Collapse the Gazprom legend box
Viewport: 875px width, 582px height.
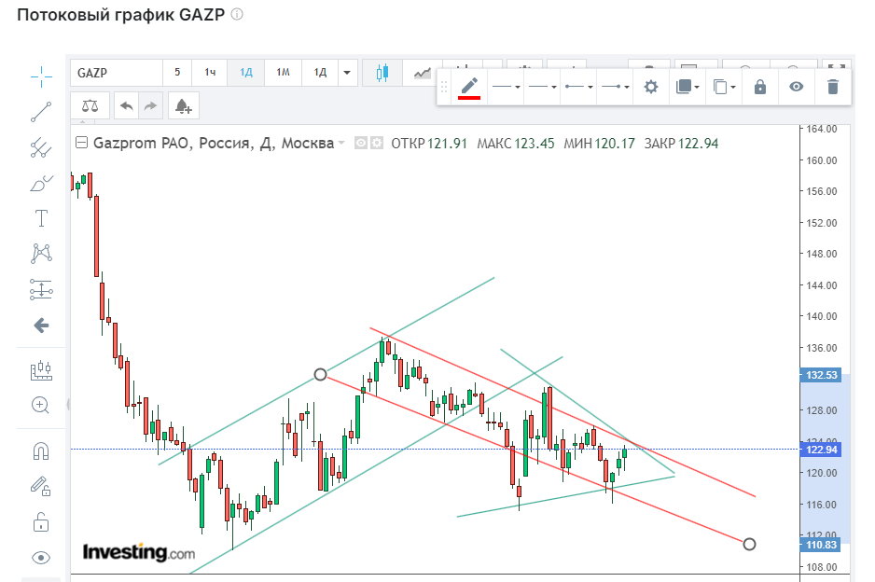[81, 143]
